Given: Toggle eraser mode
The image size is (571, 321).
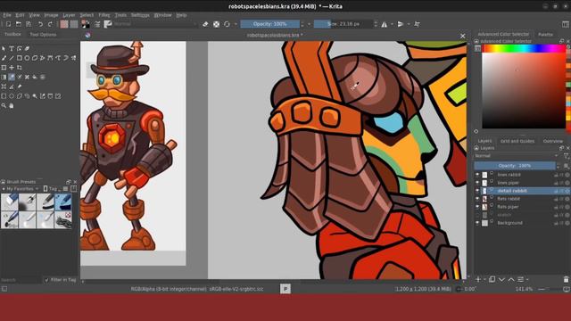Looking at the screenshot, I should coord(205,24).
